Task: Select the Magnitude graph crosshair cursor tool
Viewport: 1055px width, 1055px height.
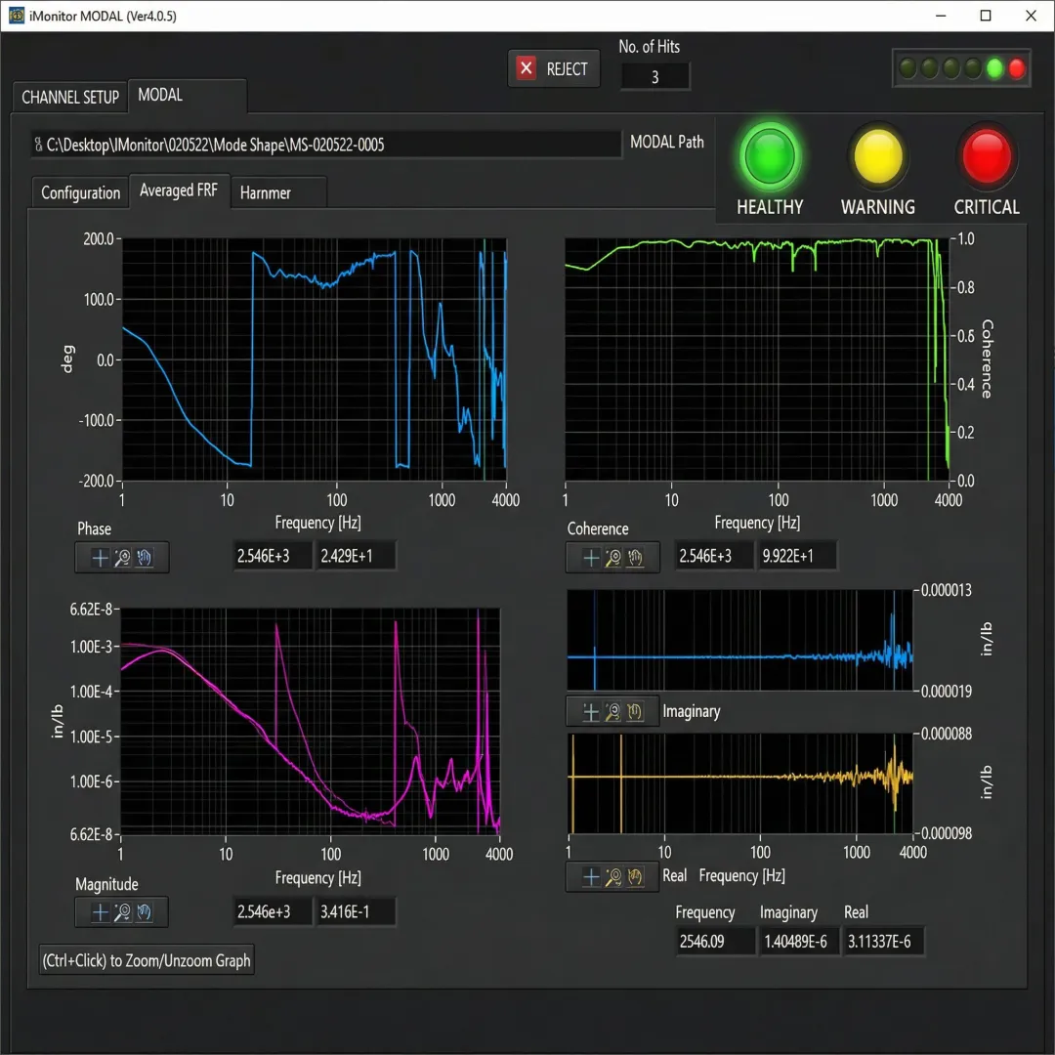Action: click(x=100, y=912)
